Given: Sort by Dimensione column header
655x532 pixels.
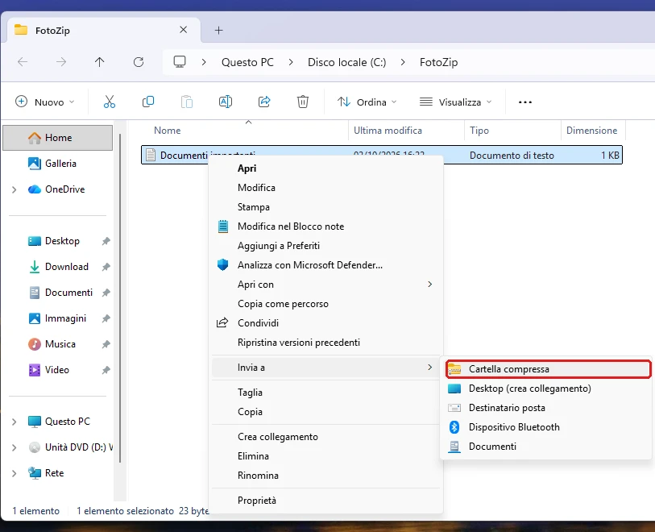Looking at the screenshot, I should [593, 131].
